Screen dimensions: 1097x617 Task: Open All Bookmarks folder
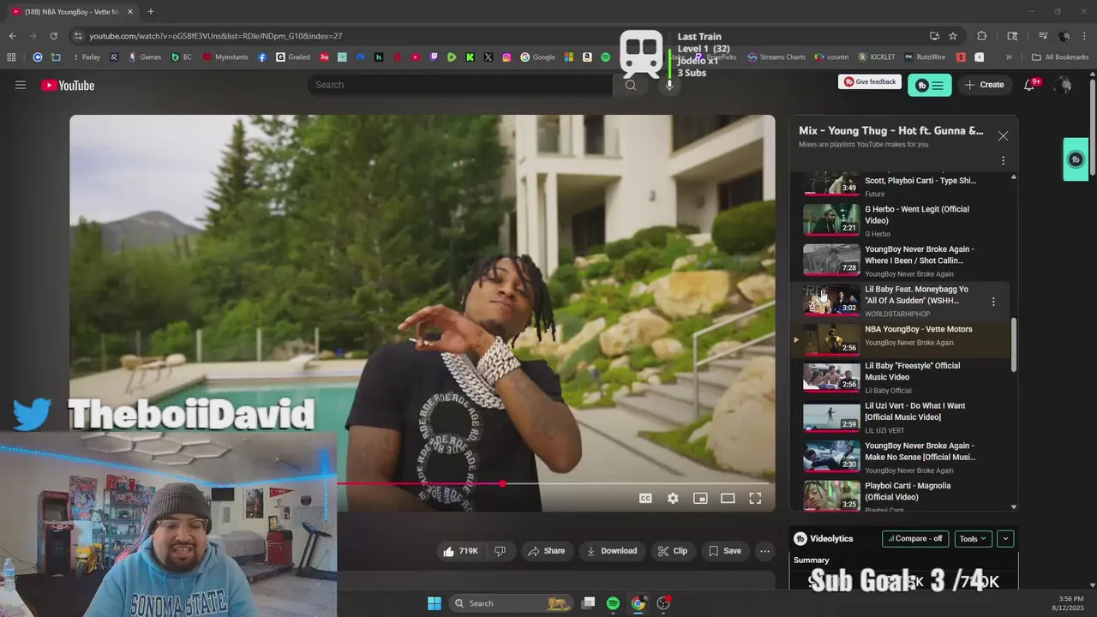[x=1060, y=57]
